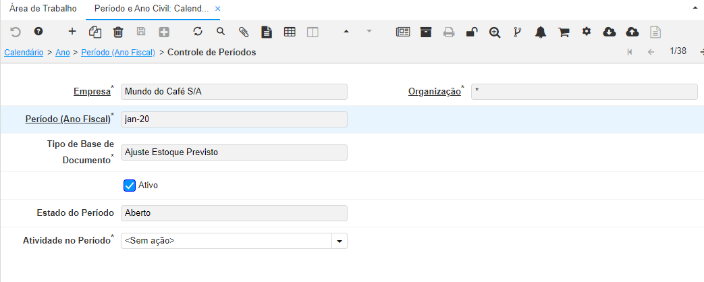Click the Tipo de Base de Documento field
This screenshot has width=704, height=282.
[x=234, y=152]
